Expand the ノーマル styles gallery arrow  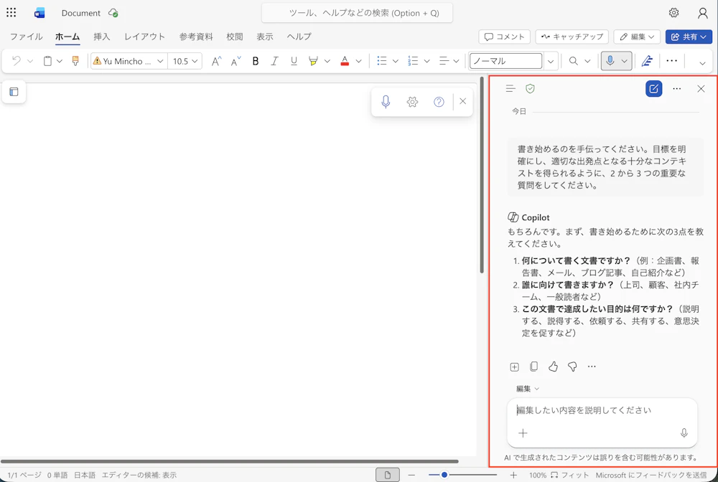[x=551, y=61]
